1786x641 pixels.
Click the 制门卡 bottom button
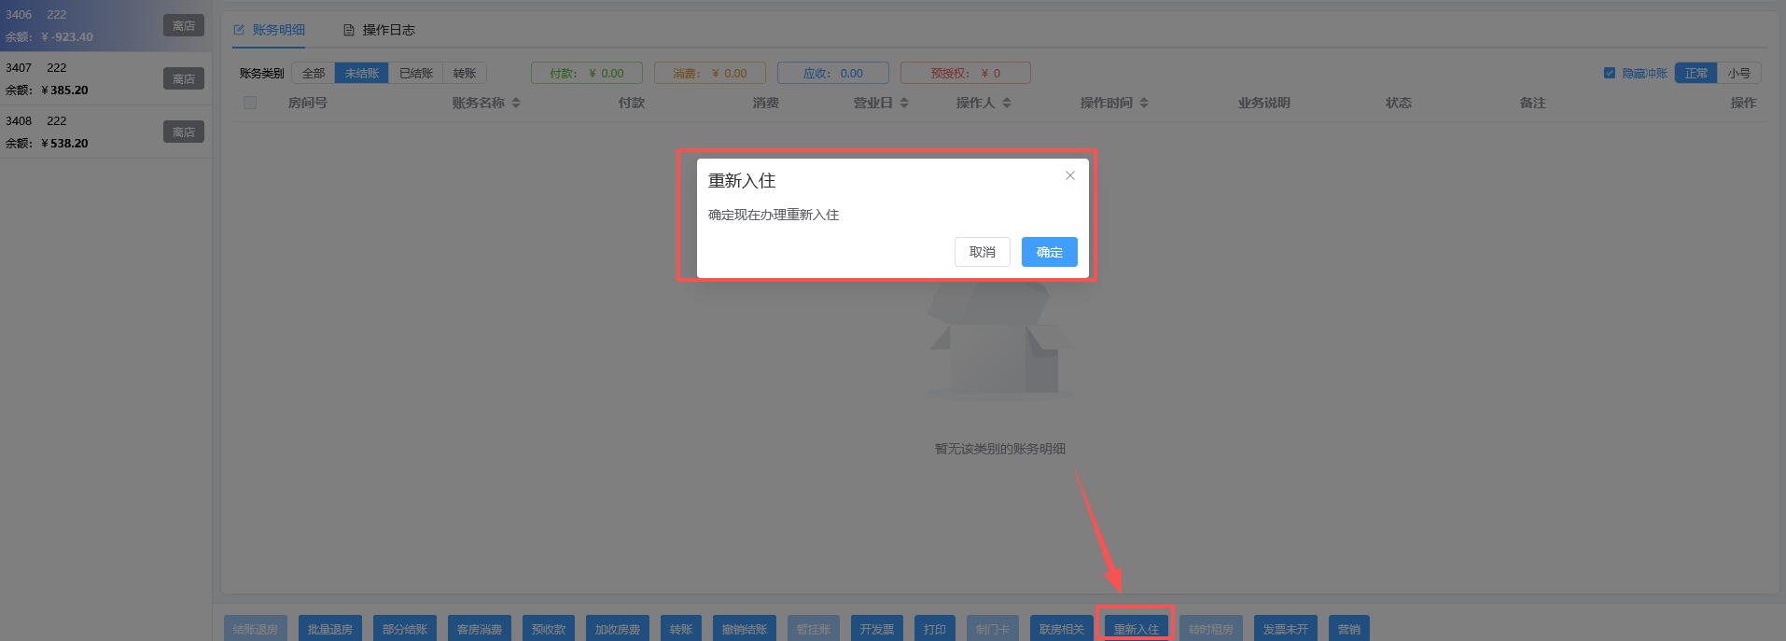coord(993,629)
